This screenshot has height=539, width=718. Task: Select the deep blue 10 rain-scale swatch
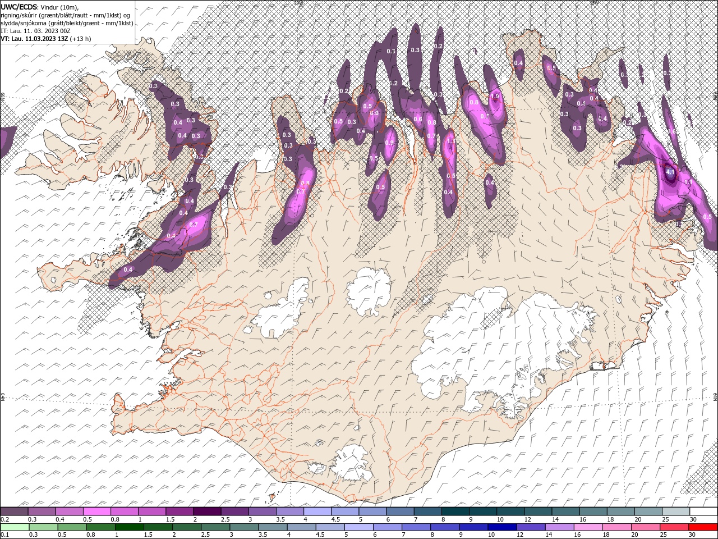[x=501, y=527]
